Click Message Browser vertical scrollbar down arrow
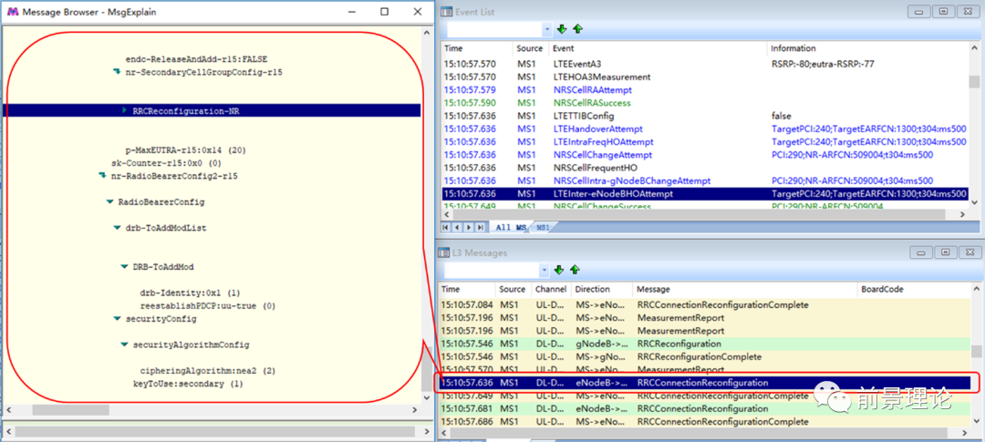 click(x=427, y=396)
